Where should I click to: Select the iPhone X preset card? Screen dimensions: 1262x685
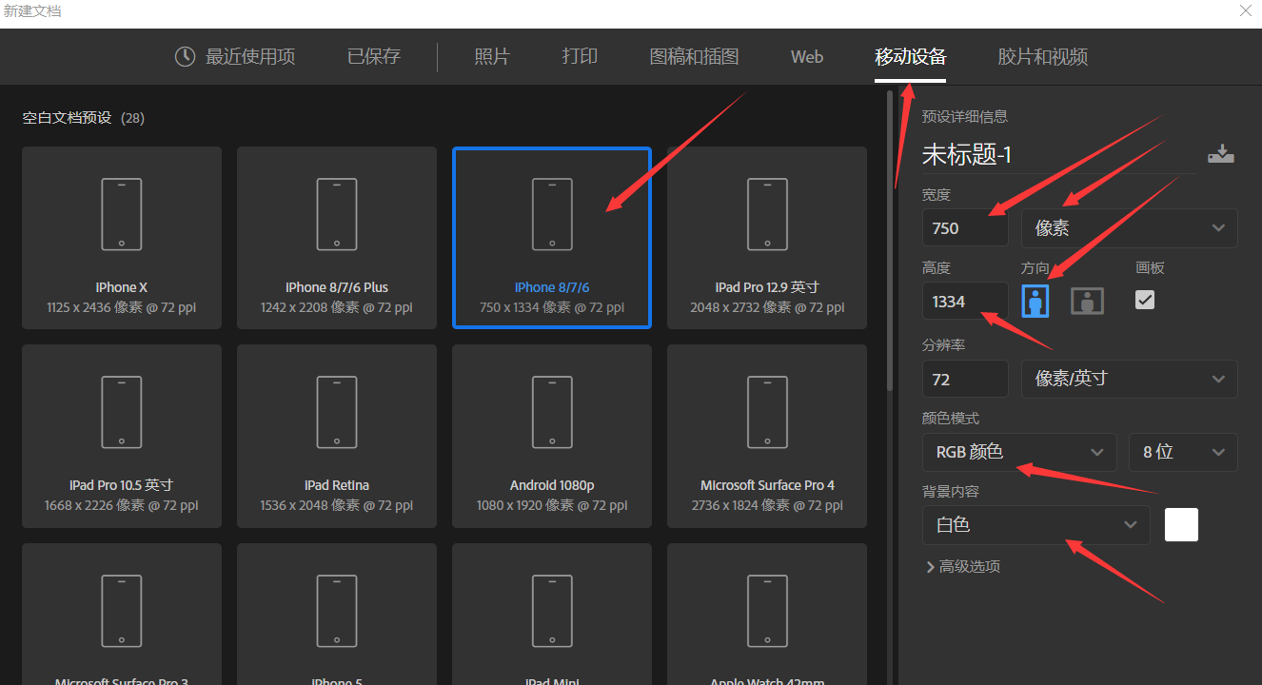122,238
